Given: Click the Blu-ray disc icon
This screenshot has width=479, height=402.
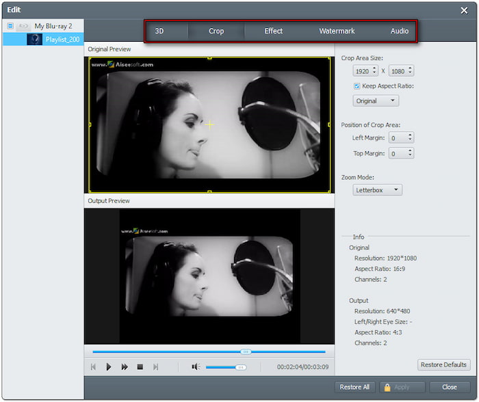Looking at the screenshot, I should point(23,26).
